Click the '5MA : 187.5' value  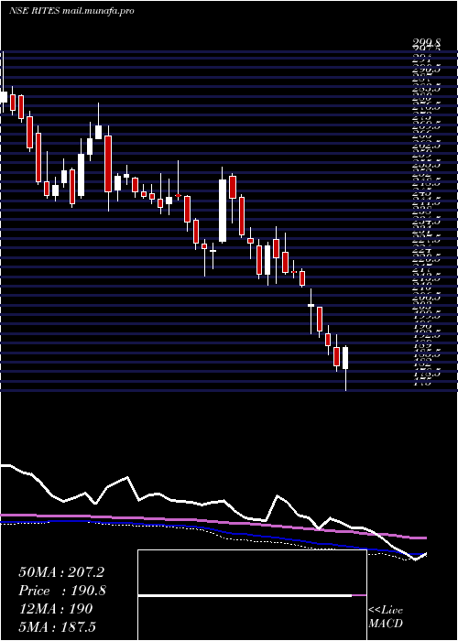57,626
